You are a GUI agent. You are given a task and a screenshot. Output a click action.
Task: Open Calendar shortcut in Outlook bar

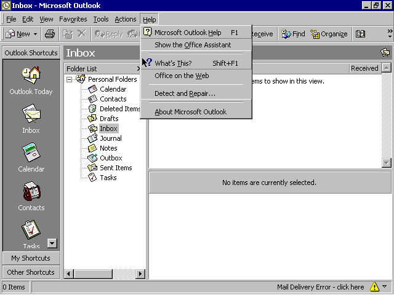tap(31, 153)
